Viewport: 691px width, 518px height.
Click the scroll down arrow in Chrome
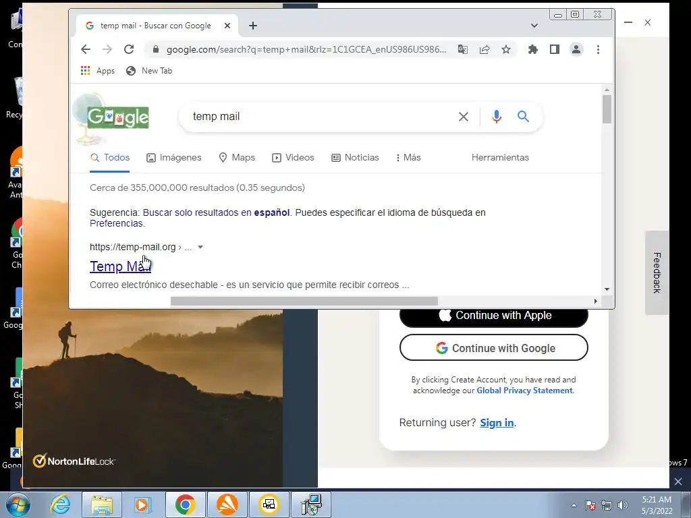pos(607,289)
